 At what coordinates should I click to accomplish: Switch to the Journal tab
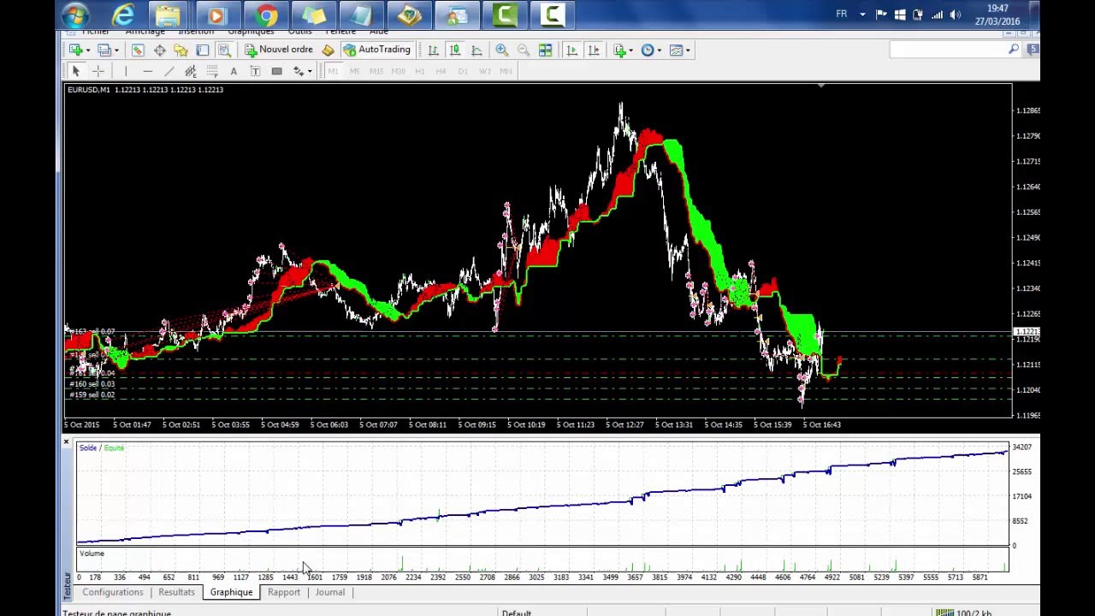(x=330, y=592)
